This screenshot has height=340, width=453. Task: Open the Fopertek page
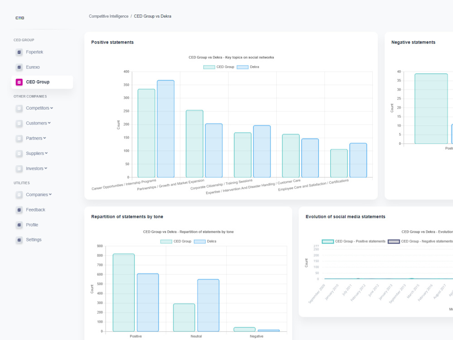34,52
